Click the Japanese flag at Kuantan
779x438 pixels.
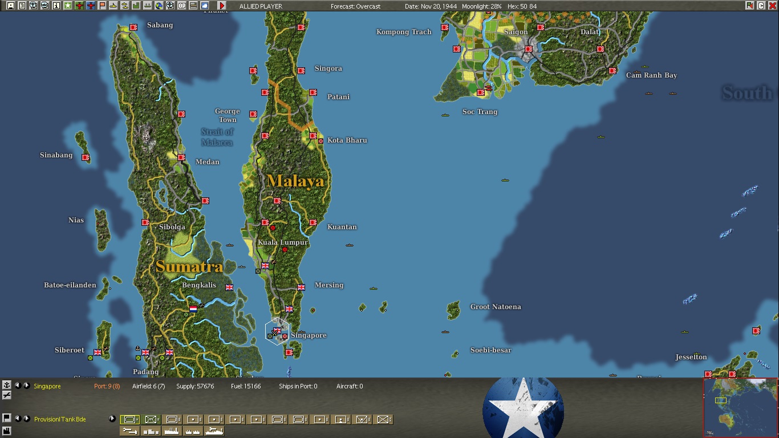[x=313, y=222]
